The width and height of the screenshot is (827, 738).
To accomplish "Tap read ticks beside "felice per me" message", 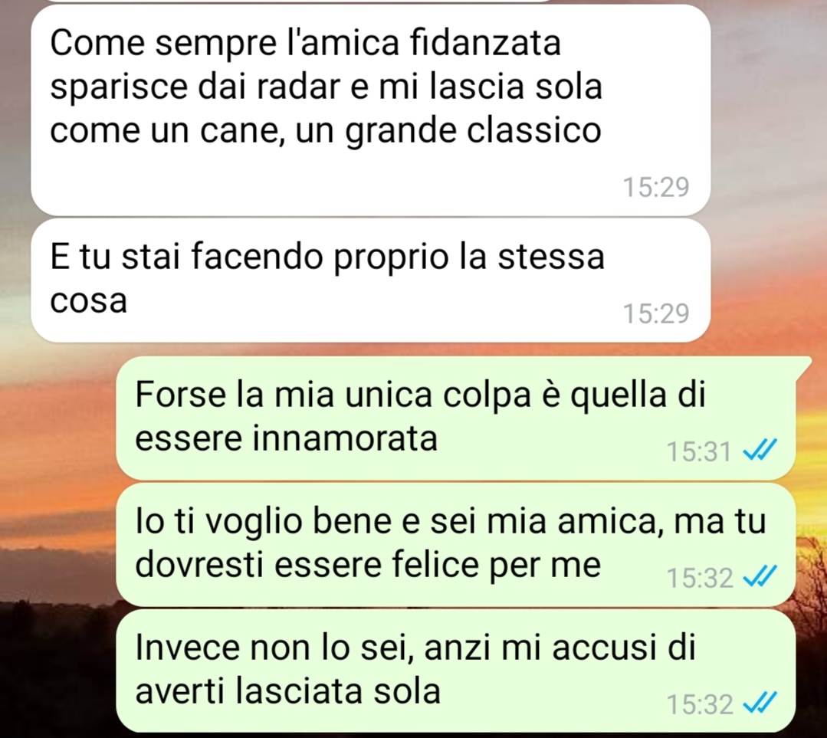I will (x=760, y=576).
